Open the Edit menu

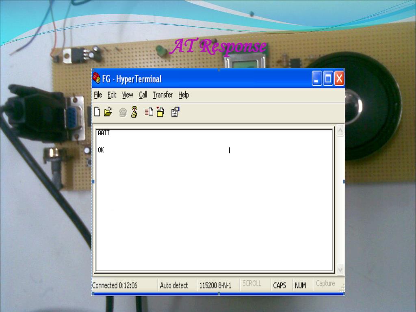(112, 95)
